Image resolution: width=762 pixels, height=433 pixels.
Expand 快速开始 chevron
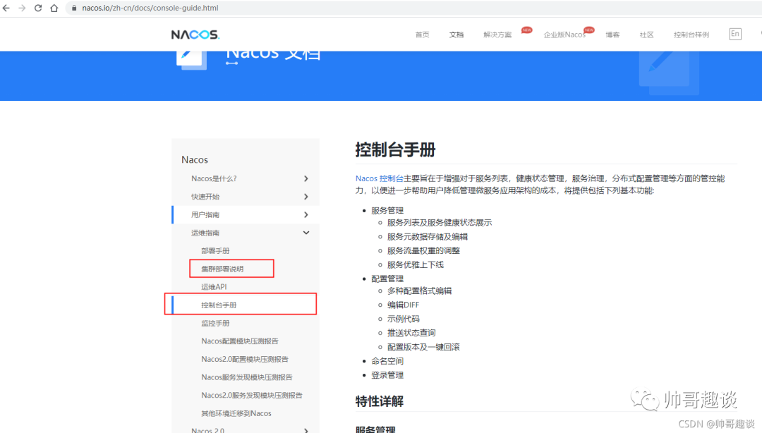click(x=306, y=197)
